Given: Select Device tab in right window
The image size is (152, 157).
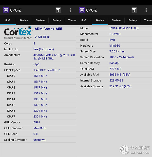Looking at the screenshot, I should tap(100, 20).
